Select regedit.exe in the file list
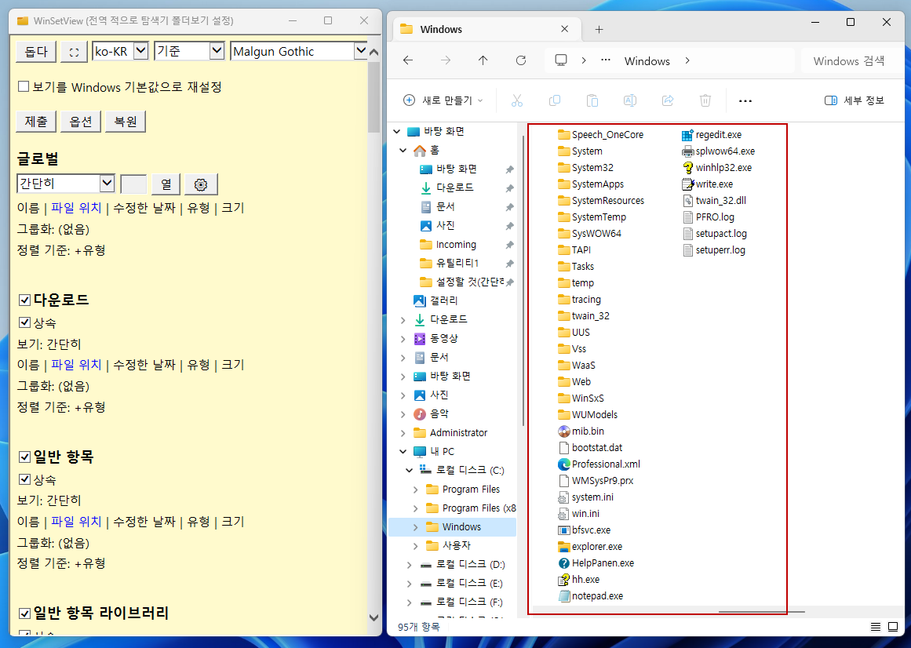The image size is (911, 648). 712,135
